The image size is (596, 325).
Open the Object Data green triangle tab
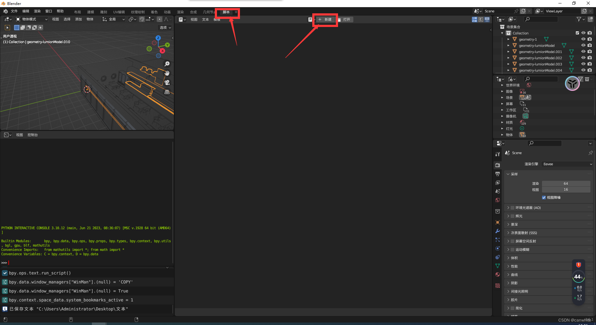[x=498, y=266]
